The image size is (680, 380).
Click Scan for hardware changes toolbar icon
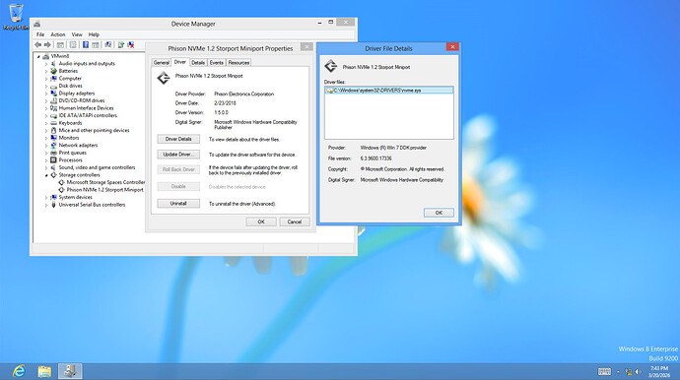coord(108,44)
